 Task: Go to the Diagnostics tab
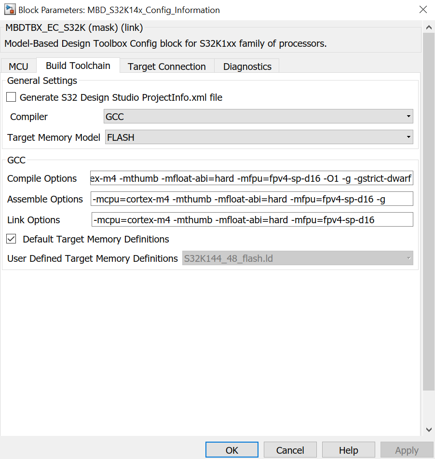(247, 67)
